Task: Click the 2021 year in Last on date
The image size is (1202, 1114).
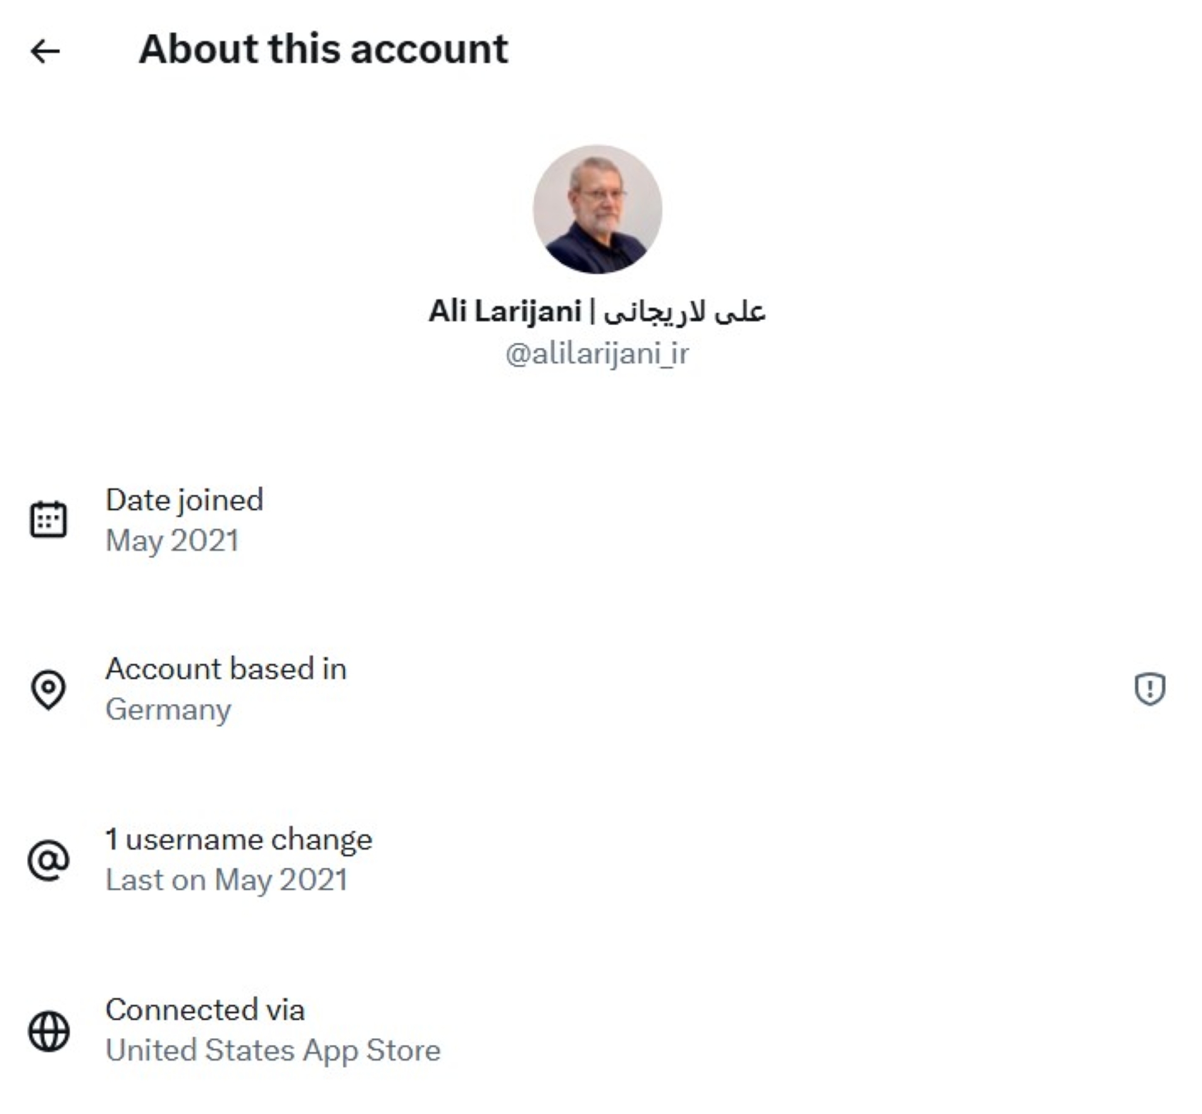Action: [314, 880]
